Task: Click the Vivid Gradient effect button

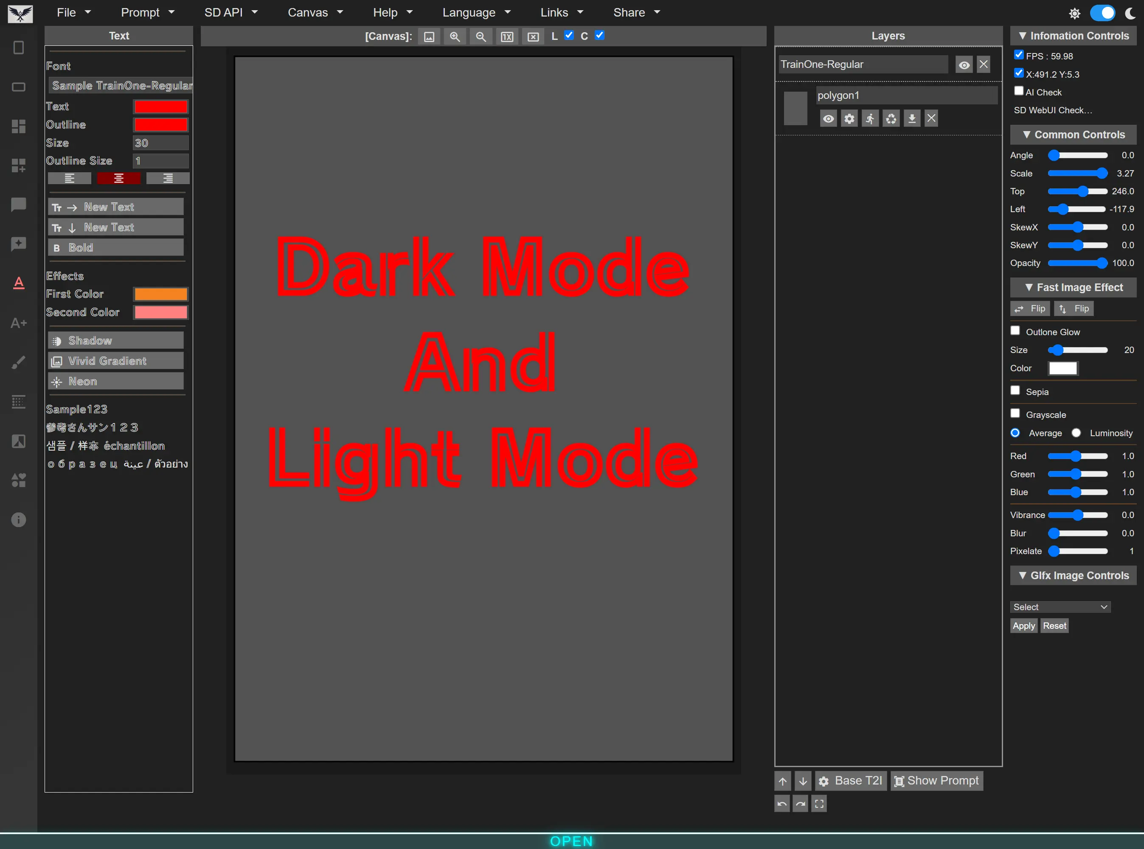Action: (x=116, y=361)
